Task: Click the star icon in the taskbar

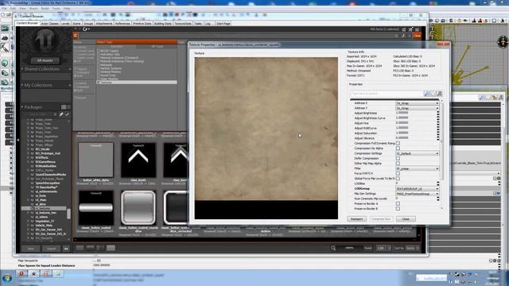Action: [x=33, y=273]
